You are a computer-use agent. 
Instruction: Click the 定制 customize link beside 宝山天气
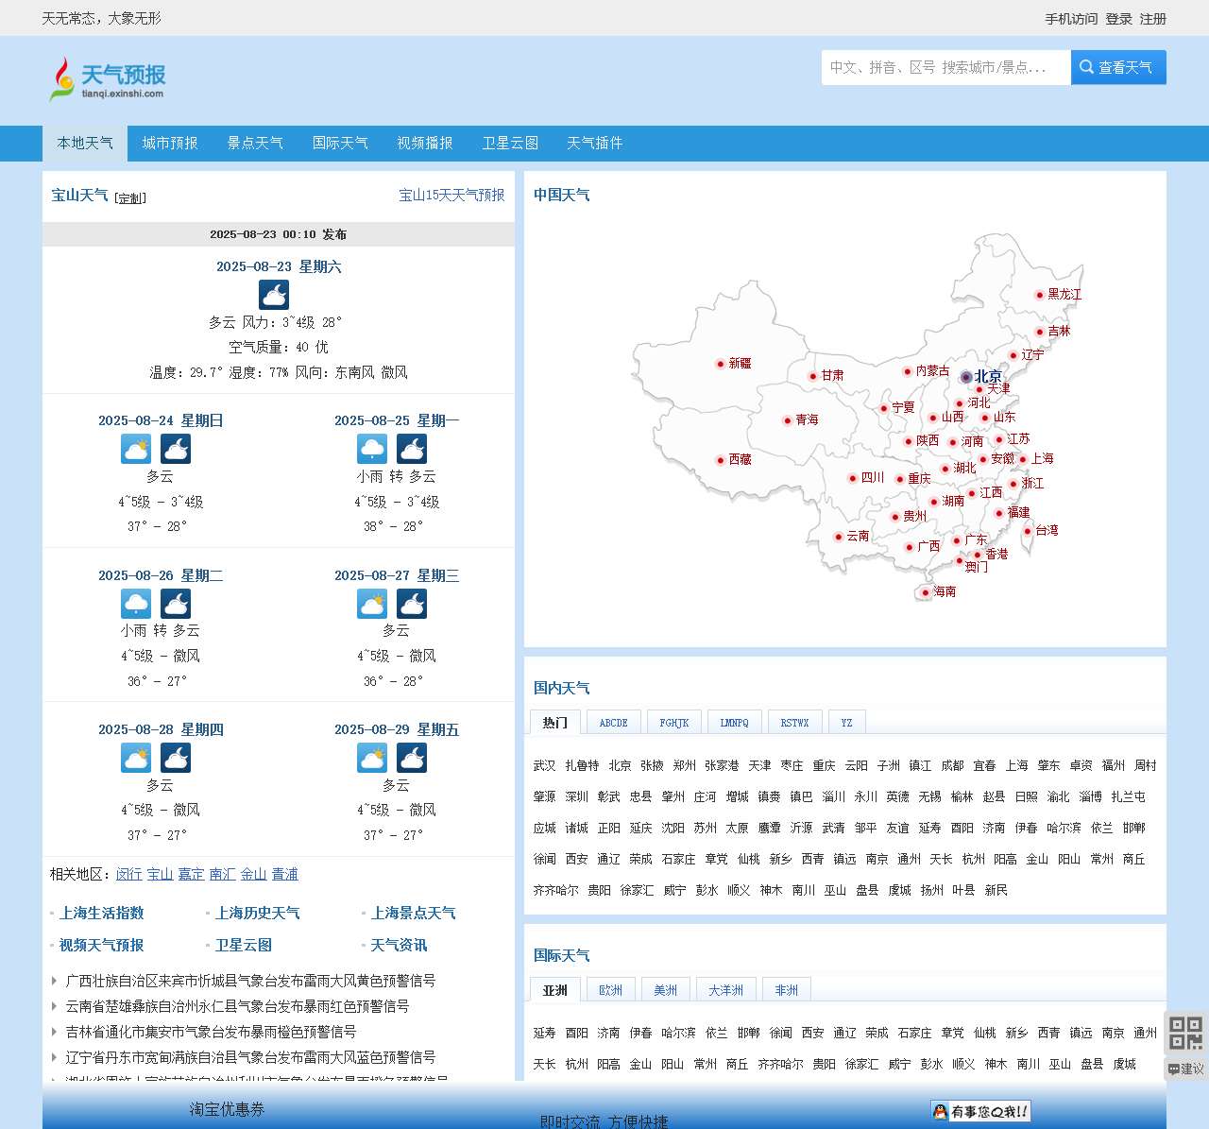point(130,198)
